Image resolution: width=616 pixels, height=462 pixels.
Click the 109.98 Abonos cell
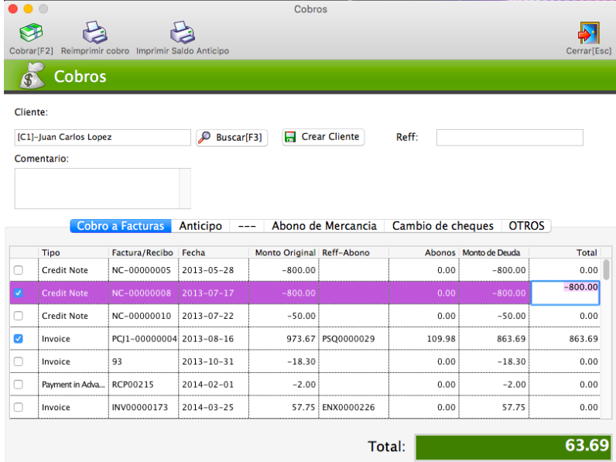click(x=424, y=339)
